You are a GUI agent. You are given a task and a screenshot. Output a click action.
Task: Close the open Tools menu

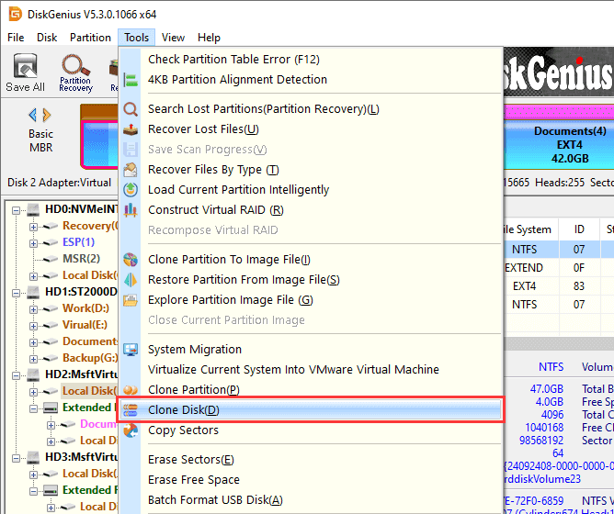137,38
